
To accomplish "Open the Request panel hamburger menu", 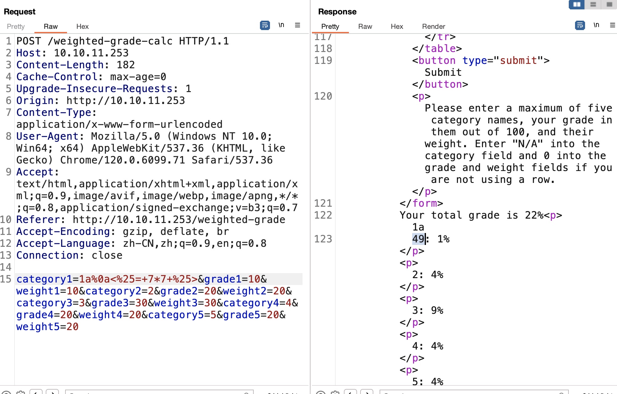I will [x=298, y=25].
